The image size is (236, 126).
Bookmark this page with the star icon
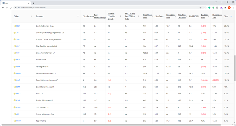click(204, 8)
